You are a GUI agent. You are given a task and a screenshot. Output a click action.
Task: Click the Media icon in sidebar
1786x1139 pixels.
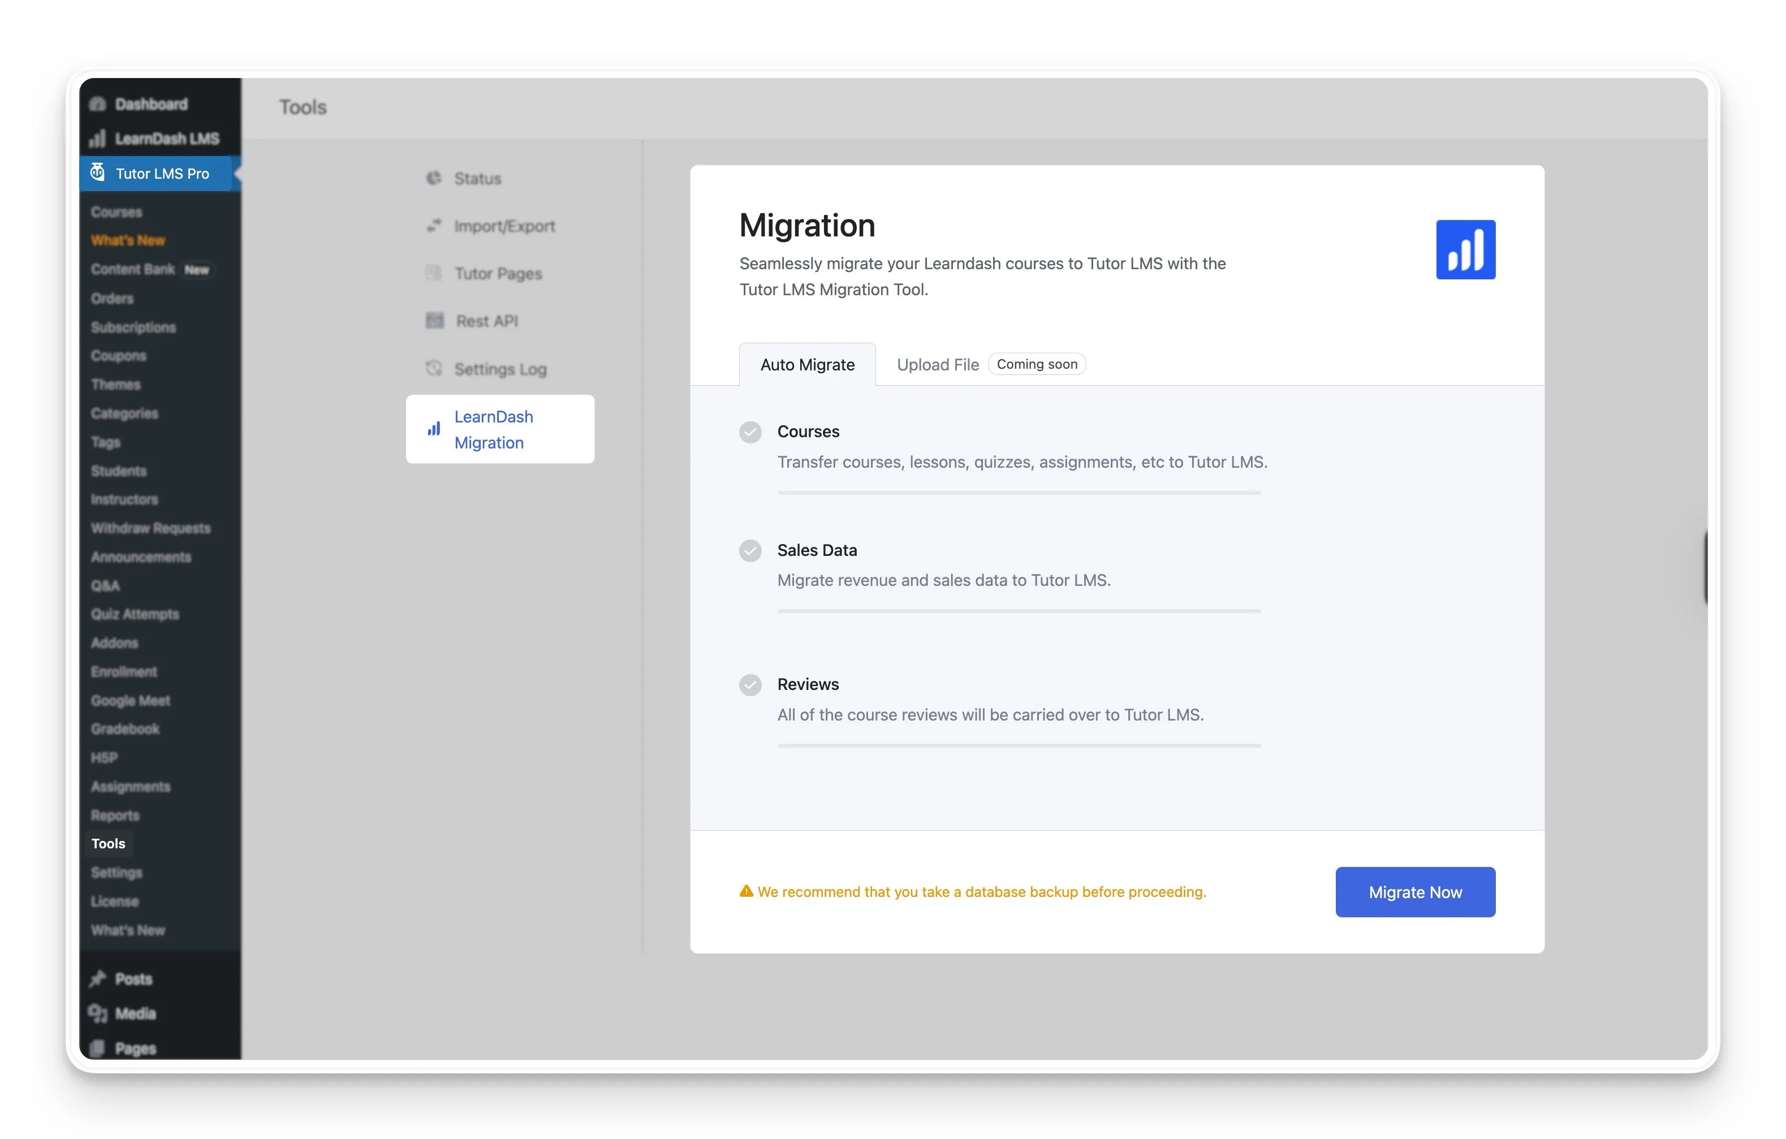[x=97, y=1013]
